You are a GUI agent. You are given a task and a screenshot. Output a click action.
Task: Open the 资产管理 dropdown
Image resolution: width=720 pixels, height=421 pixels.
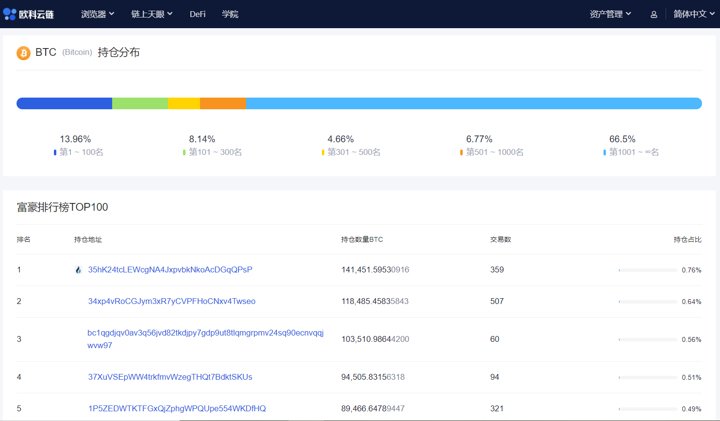pos(610,14)
